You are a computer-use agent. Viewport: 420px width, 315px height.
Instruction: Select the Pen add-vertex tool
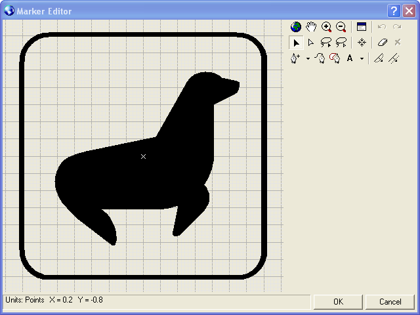295,58
